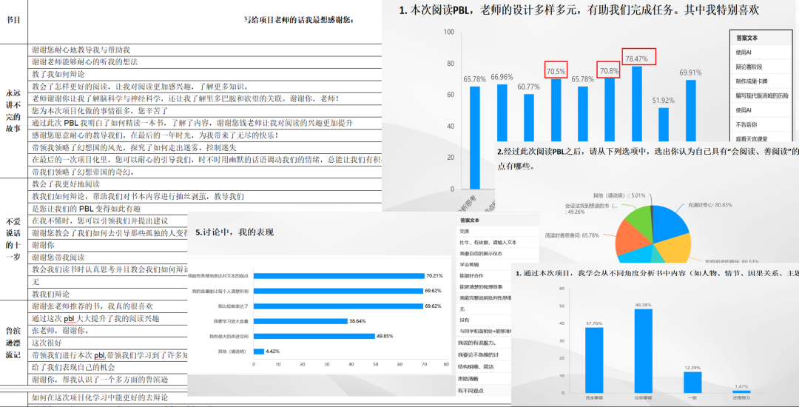Click the book title cell "不爱说话的十一岁"

[13, 239]
